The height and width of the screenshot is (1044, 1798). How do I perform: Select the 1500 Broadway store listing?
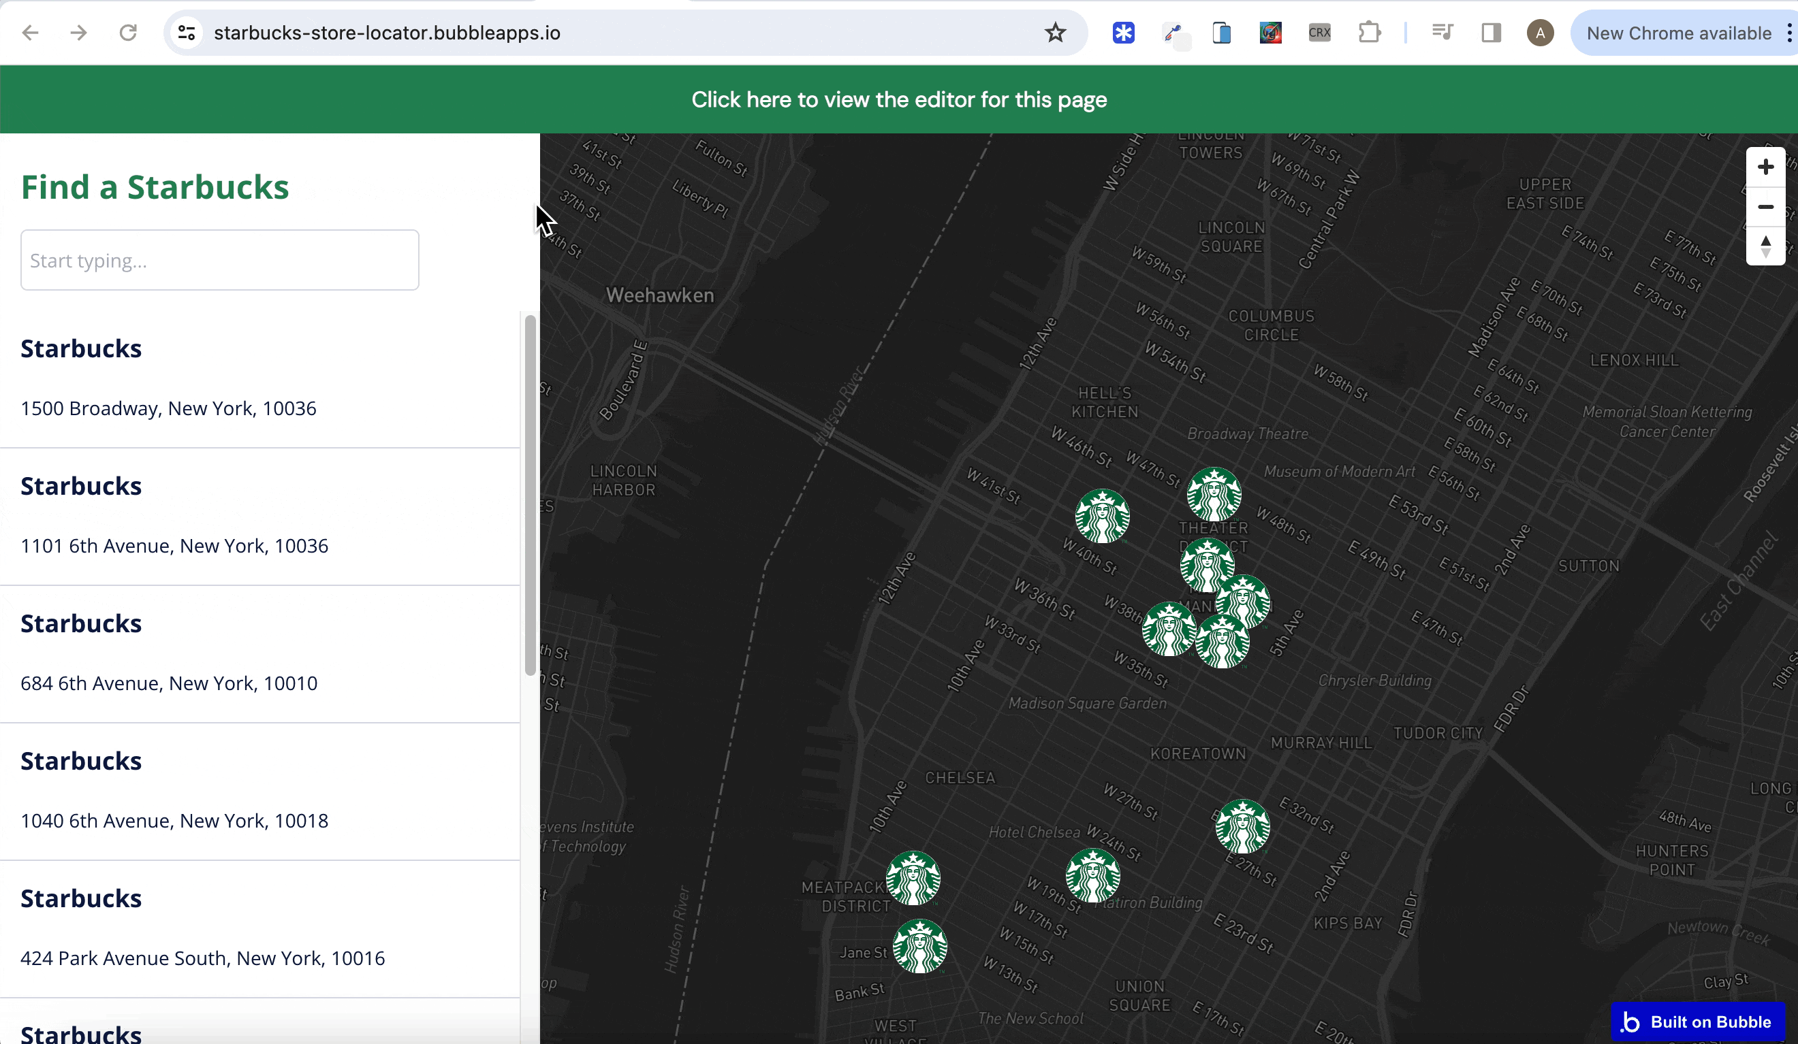[x=168, y=408]
